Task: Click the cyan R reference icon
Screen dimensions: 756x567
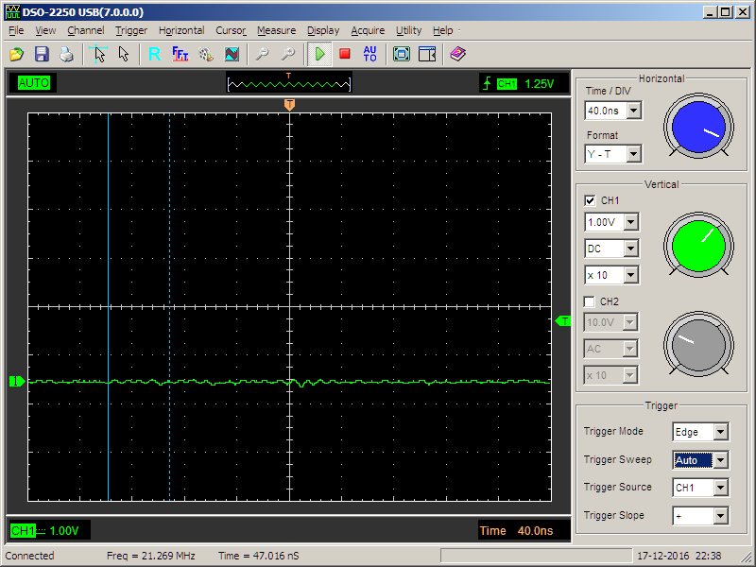Action: pyautogui.click(x=154, y=54)
